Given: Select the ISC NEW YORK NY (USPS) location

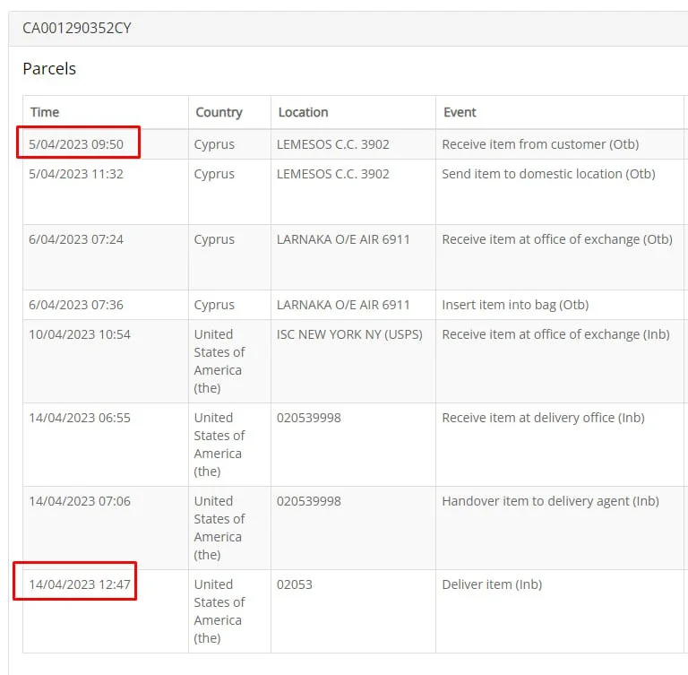Looking at the screenshot, I should [349, 334].
